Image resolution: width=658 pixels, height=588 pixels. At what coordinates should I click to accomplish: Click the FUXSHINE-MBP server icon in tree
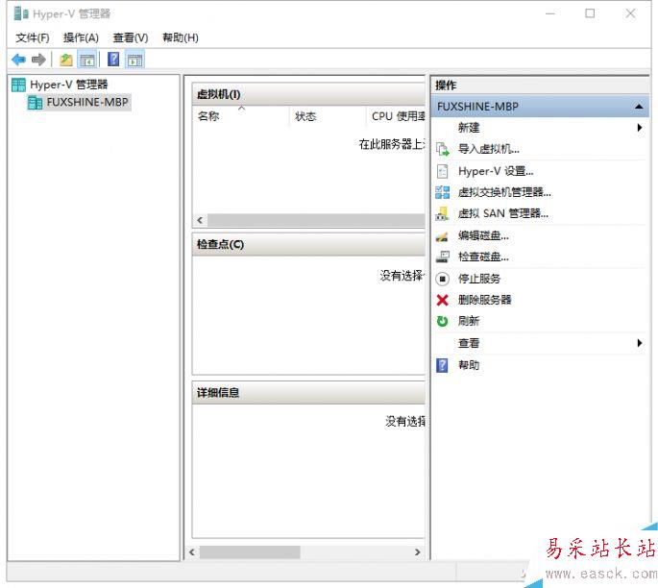35,103
